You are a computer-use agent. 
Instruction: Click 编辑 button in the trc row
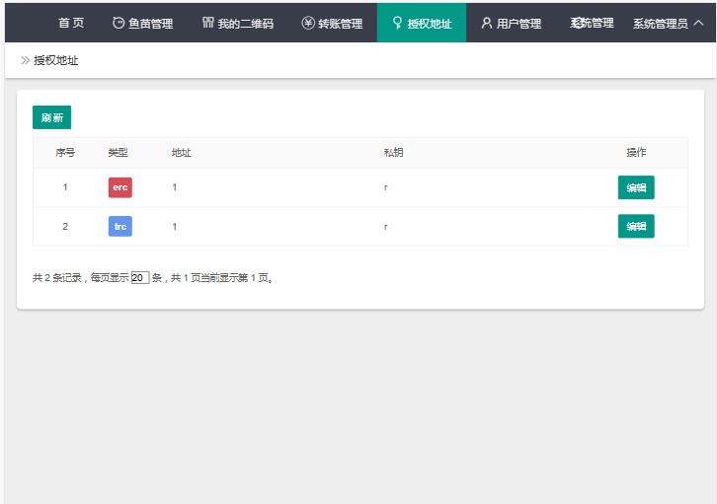click(x=636, y=227)
